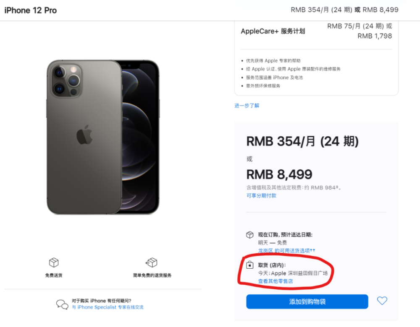The width and height of the screenshot is (420, 327).
Task: Click the iPhone 12 Pro page title
Action: coord(31,10)
